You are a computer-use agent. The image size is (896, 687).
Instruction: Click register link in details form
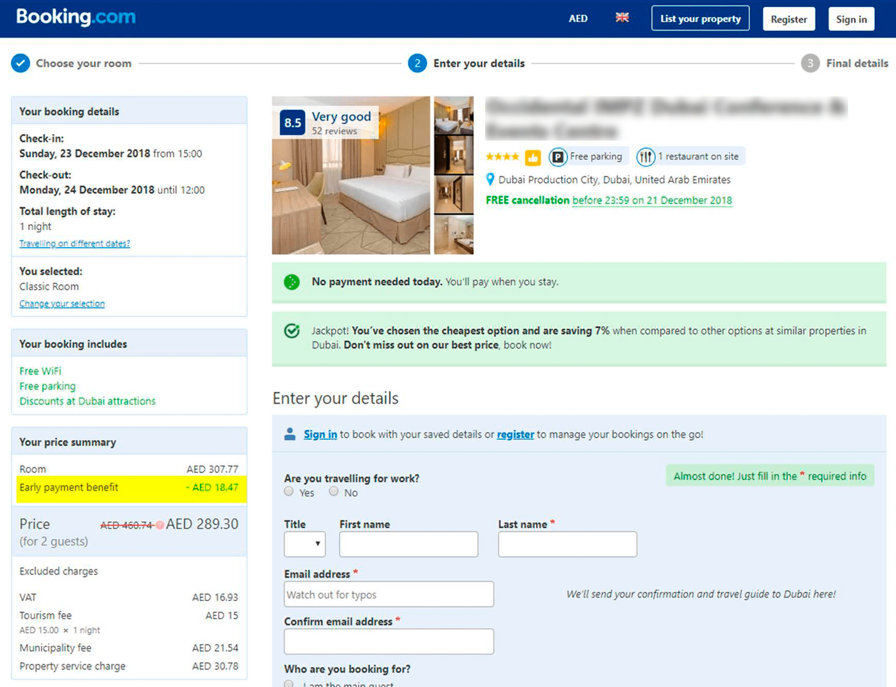click(516, 434)
